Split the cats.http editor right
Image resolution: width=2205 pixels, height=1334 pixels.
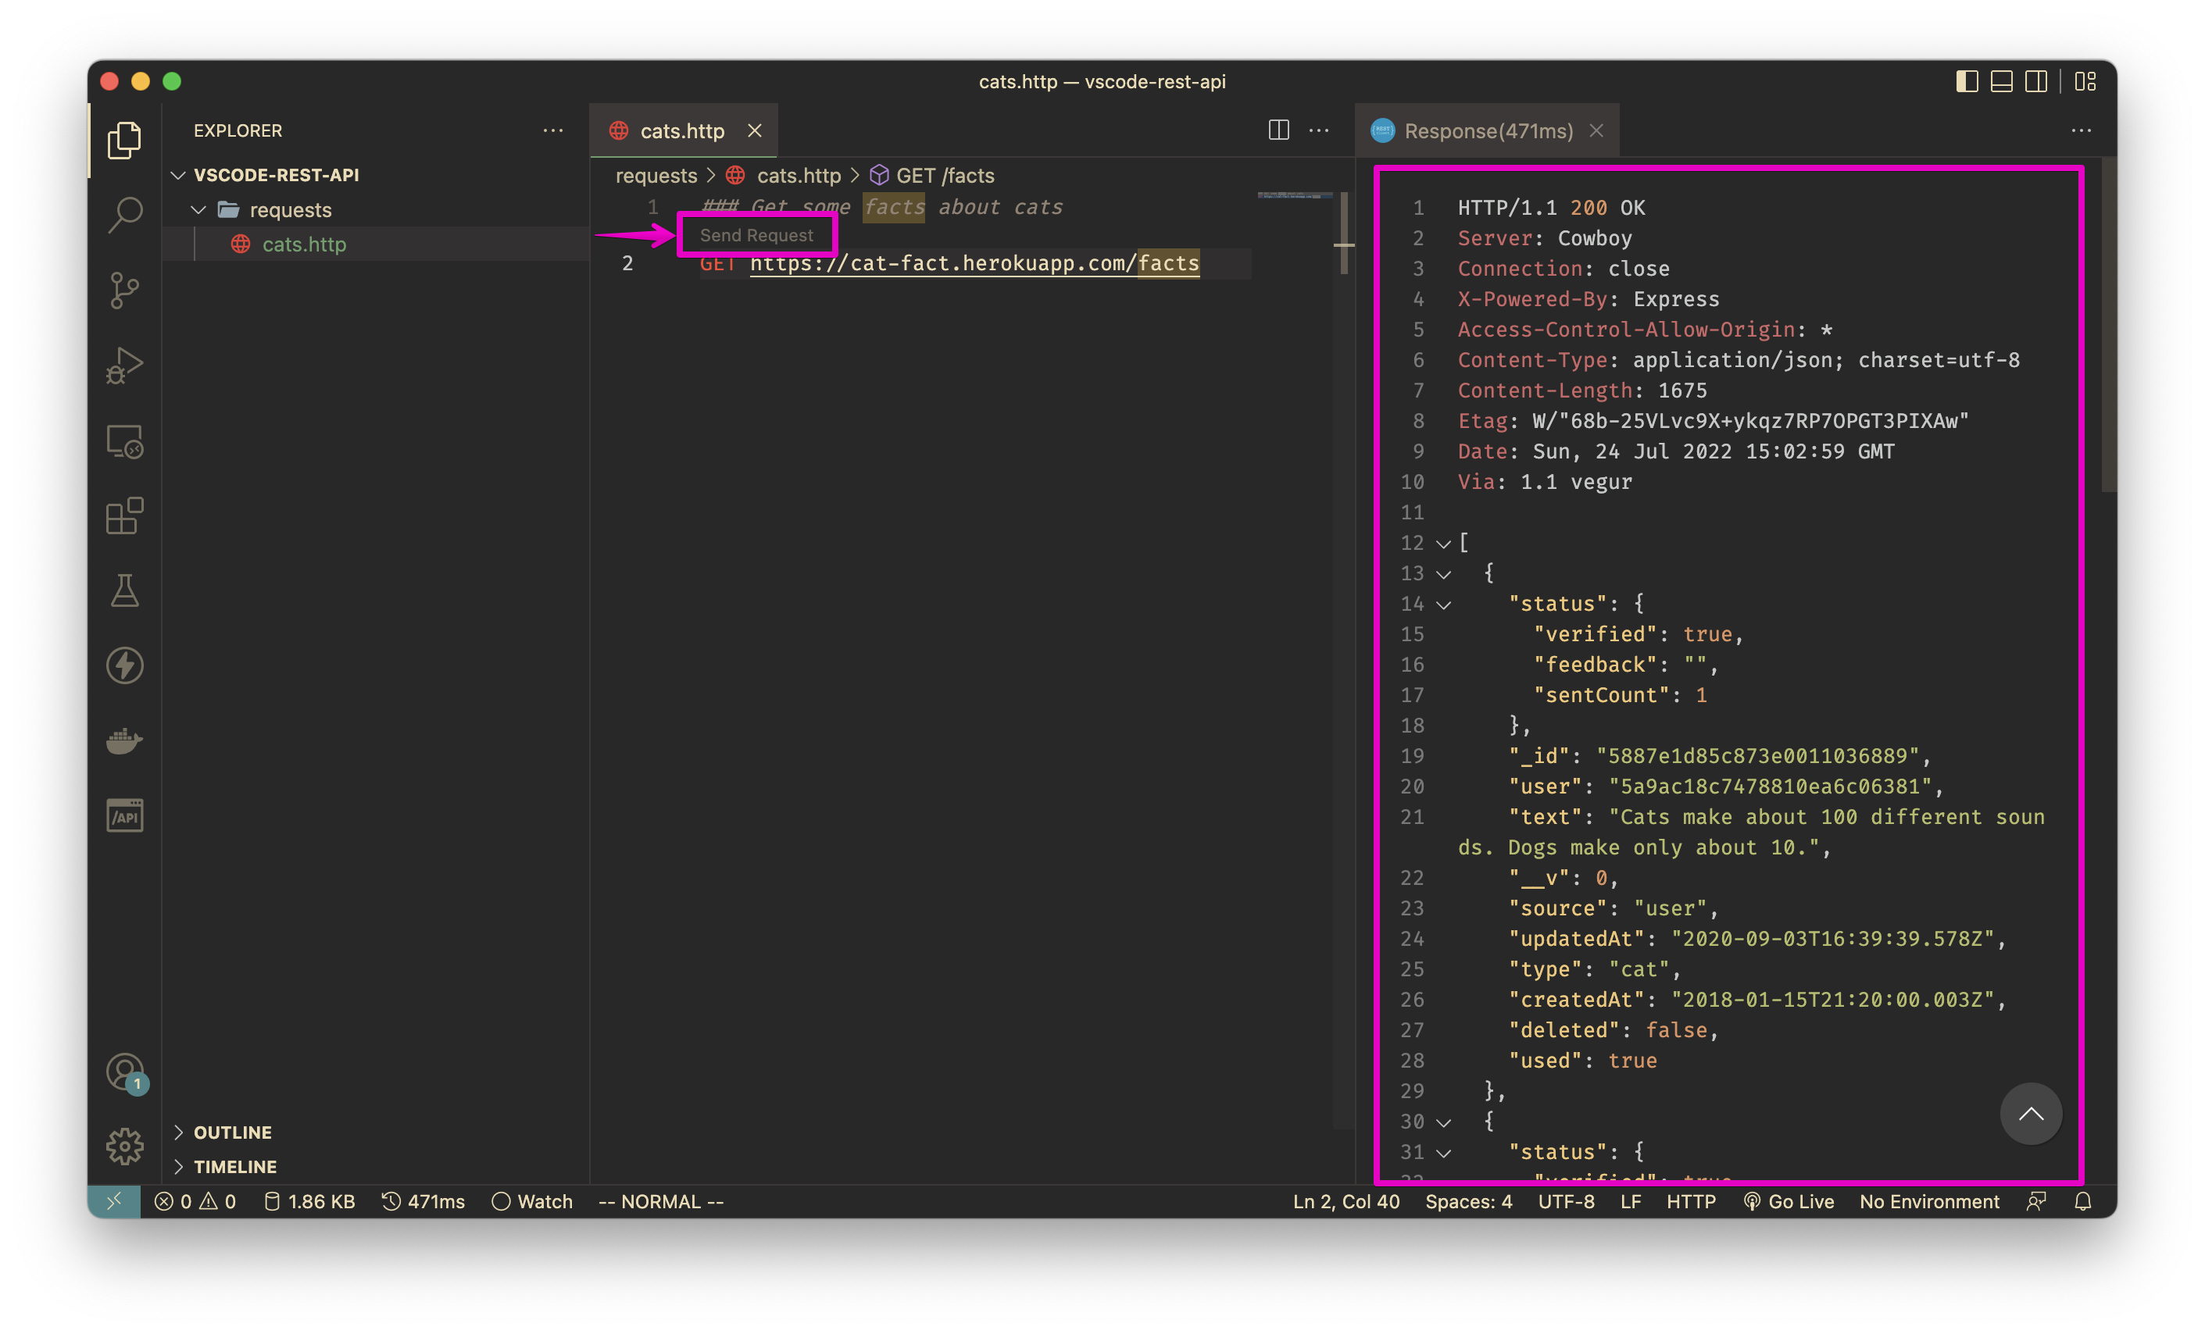click(x=1279, y=130)
